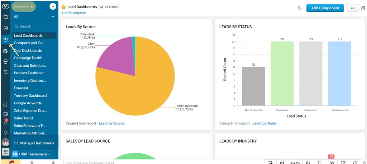Open the settings gear icon

(x=6, y=133)
